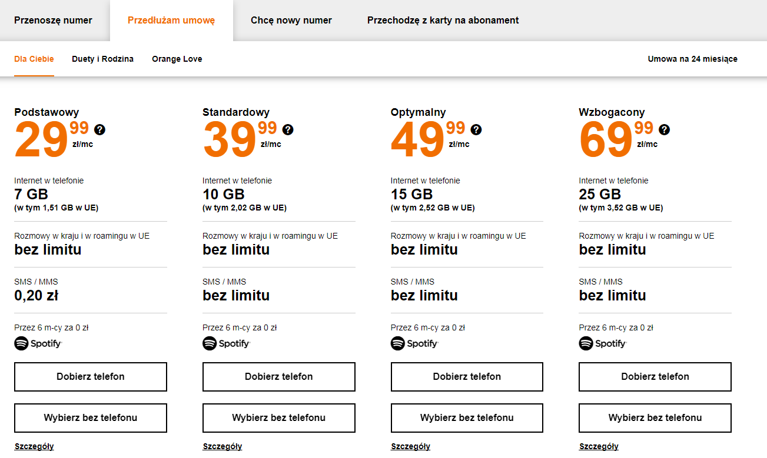Open the Umowa na 24 miesiące contract selector
The width and height of the screenshot is (767, 458).
coord(693,59)
